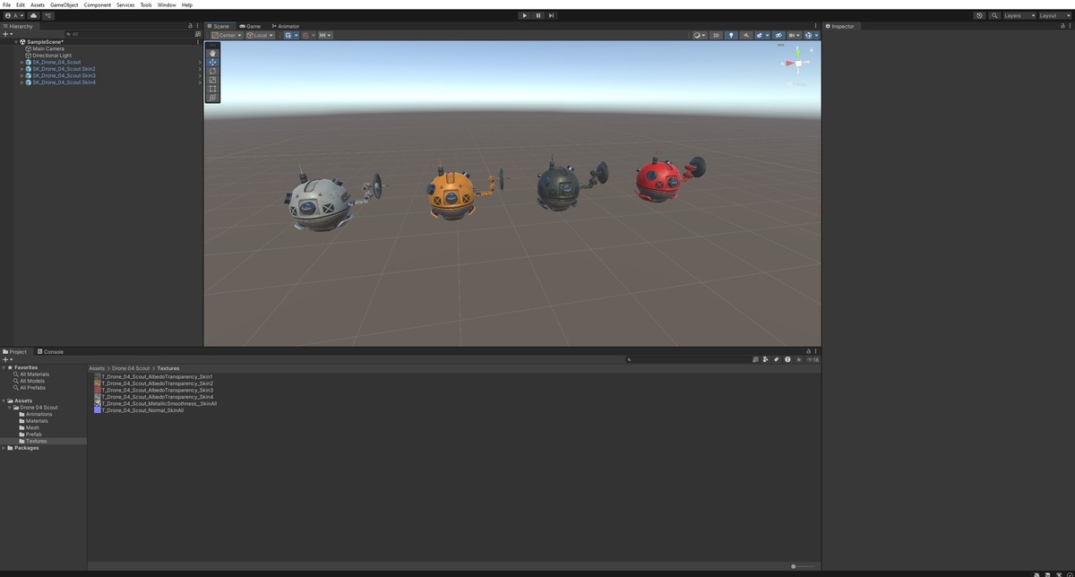This screenshot has width=1075, height=577.
Task: Click the Project icon size slider
Action: pyautogui.click(x=794, y=566)
